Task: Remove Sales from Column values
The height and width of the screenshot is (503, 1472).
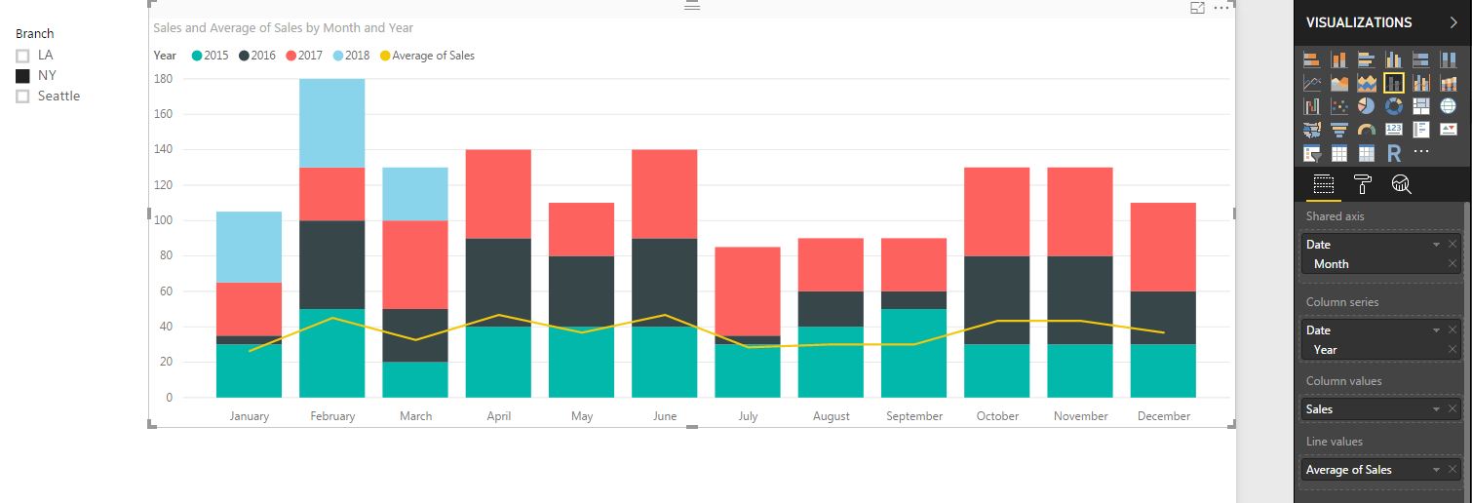Action: click(1453, 409)
